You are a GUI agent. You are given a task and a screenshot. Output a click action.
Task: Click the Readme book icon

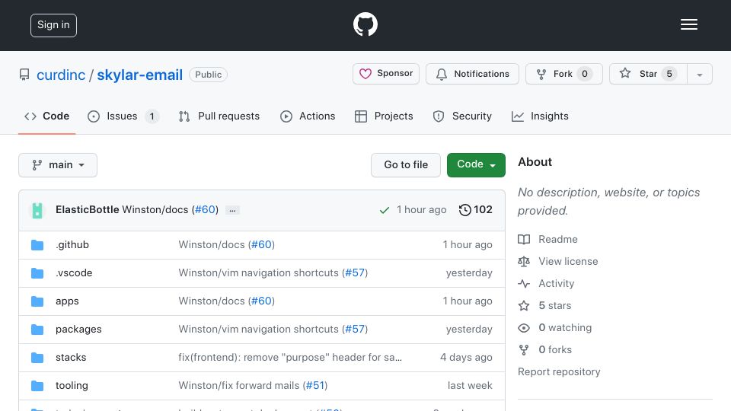[524, 240]
